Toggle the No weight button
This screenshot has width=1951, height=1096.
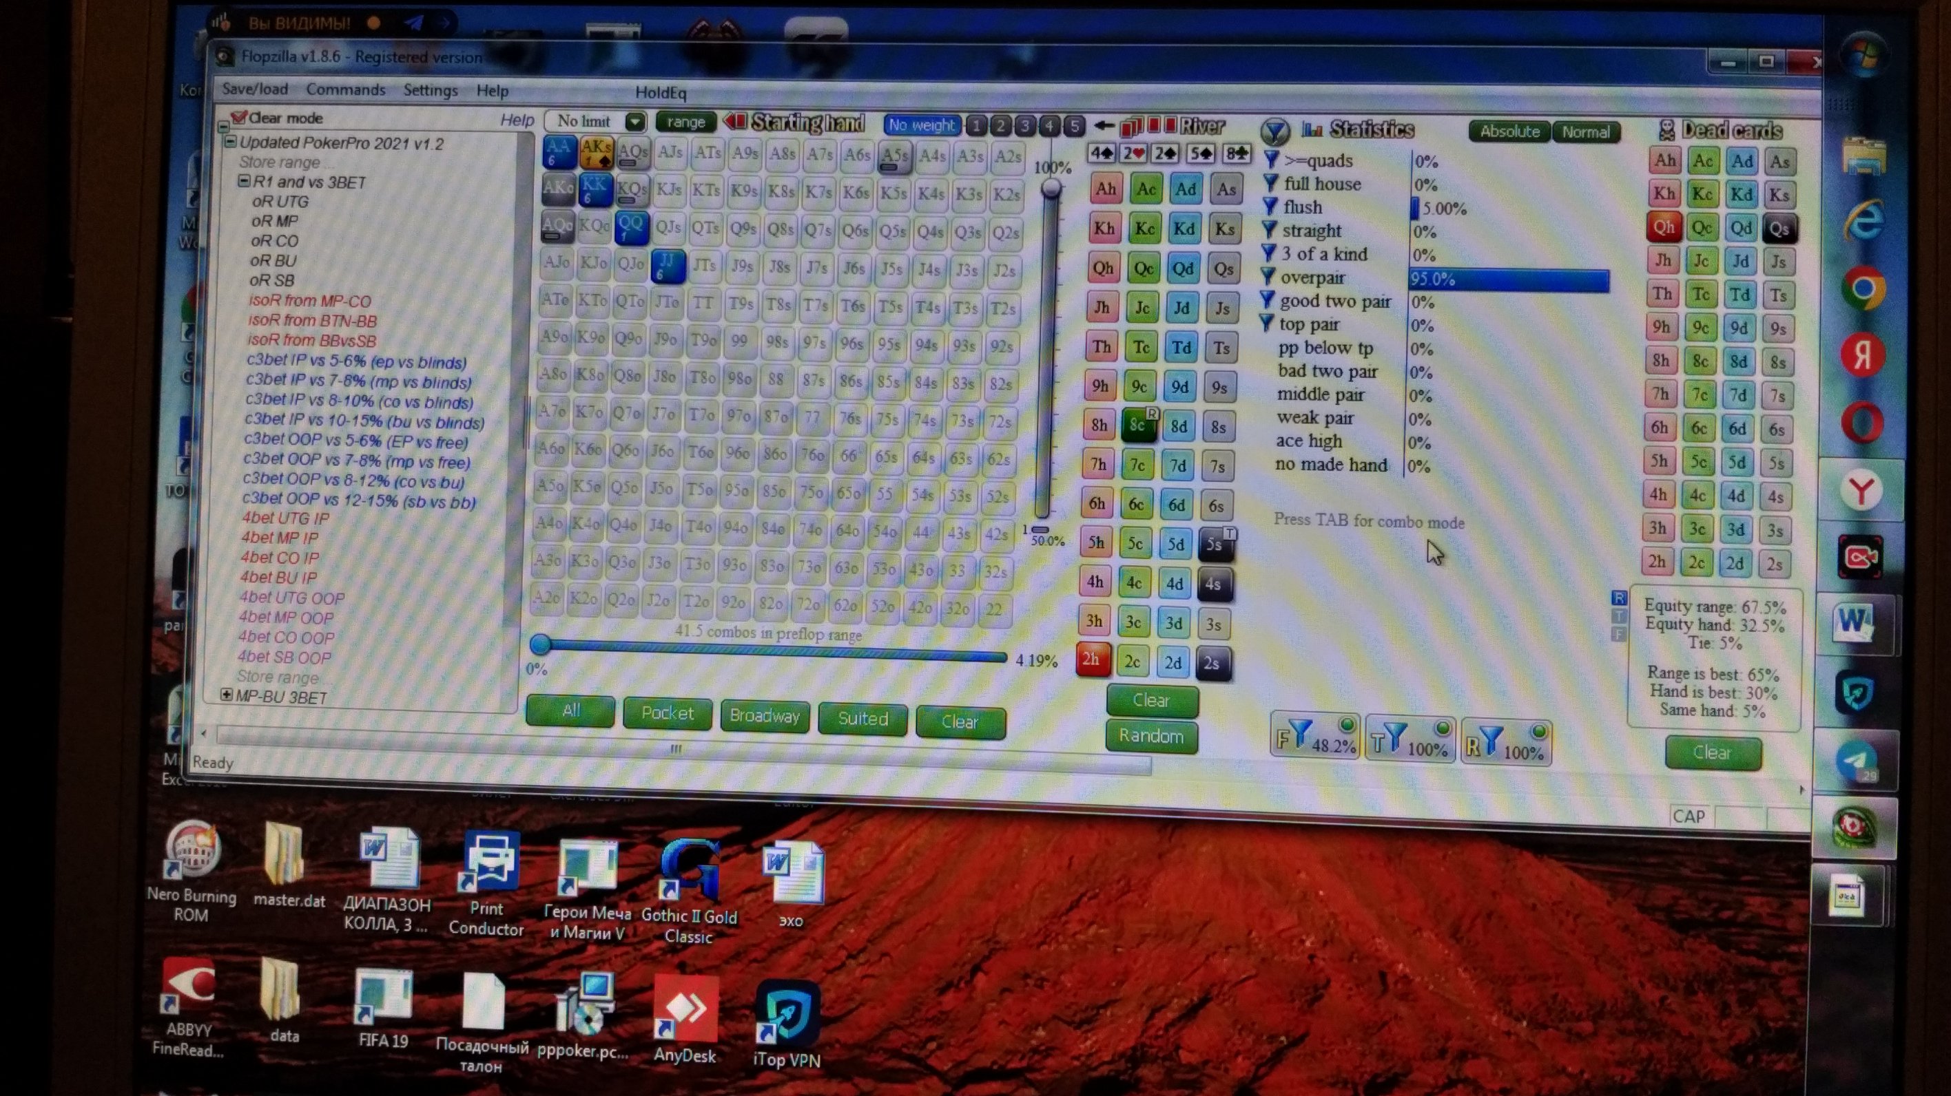[921, 125]
